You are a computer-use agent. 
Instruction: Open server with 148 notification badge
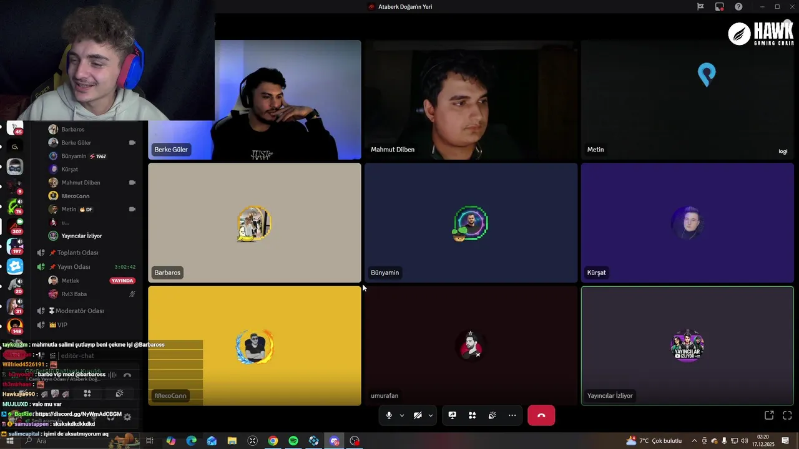pos(15,326)
